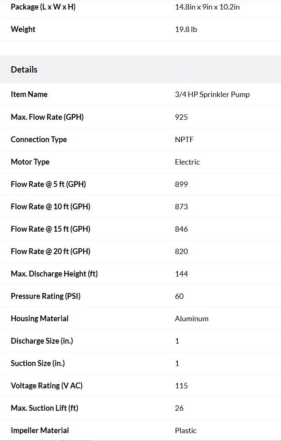The width and height of the screenshot is (281, 441).
Task: Click Max. Discharge Height (ft) label
Action: pyautogui.click(x=54, y=274)
